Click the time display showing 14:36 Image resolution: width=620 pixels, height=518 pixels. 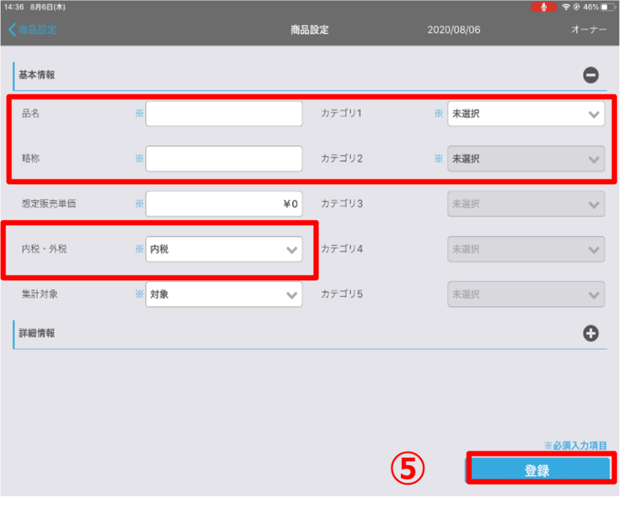coord(12,7)
